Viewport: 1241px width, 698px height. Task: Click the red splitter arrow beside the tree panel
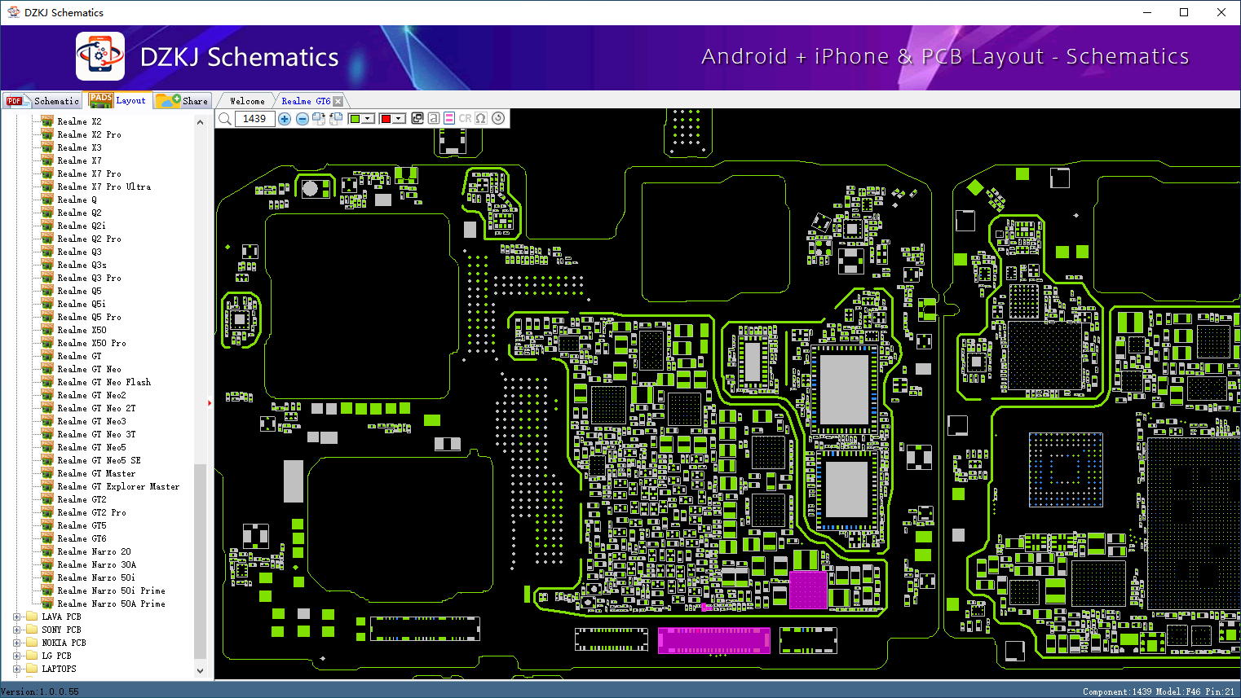click(210, 402)
